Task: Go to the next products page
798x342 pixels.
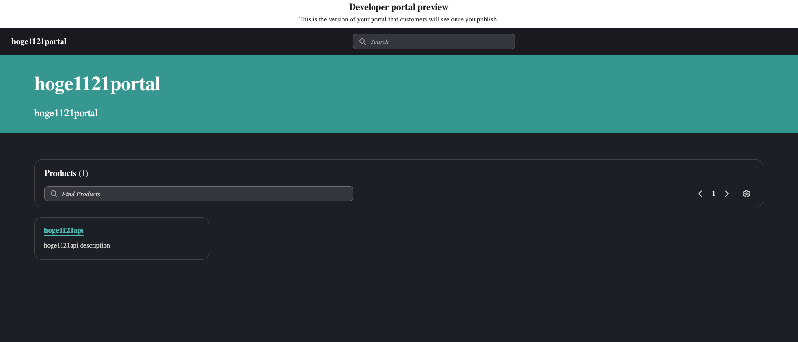Action: 727,194
